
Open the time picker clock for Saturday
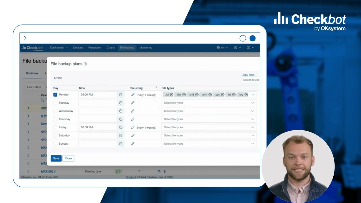point(121,136)
